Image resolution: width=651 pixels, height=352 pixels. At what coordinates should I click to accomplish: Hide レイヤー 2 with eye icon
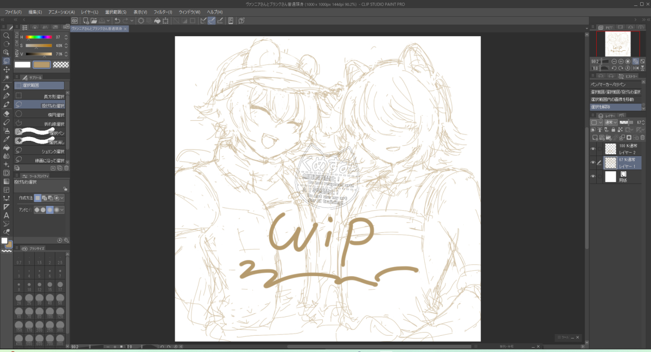coord(593,149)
